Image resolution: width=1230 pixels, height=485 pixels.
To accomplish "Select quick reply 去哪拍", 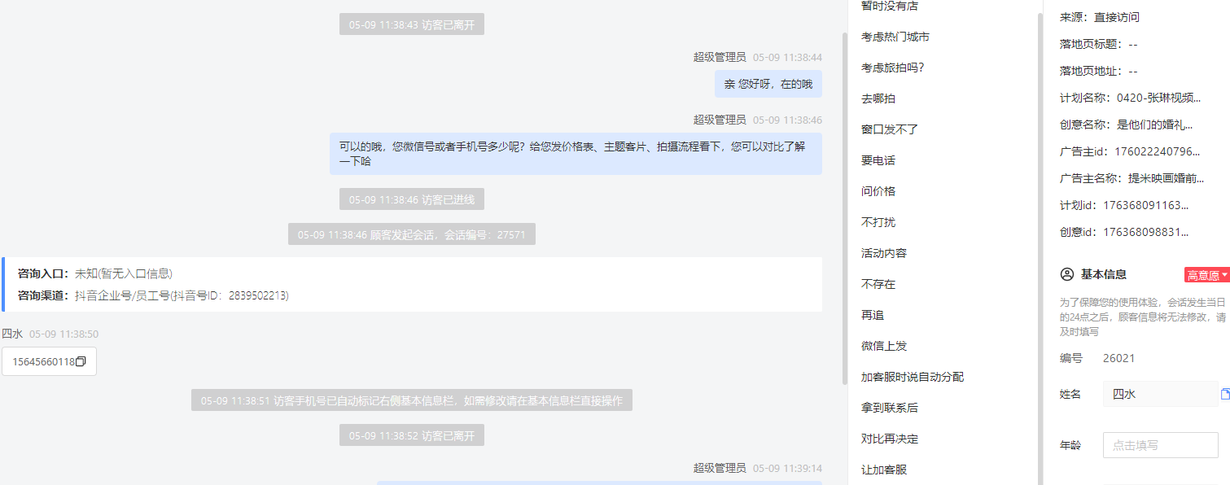I will [878, 98].
